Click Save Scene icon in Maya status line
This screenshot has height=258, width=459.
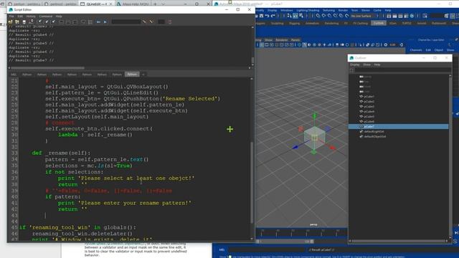(x=261, y=16)
